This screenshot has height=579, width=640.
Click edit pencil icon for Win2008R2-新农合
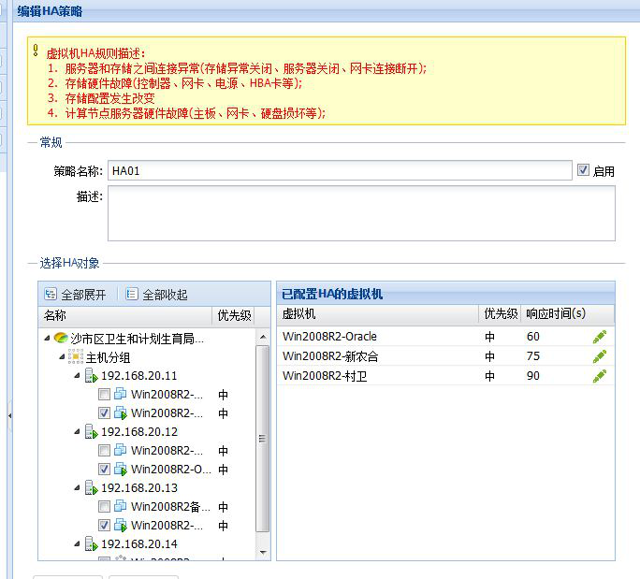(x=599, y=356)
